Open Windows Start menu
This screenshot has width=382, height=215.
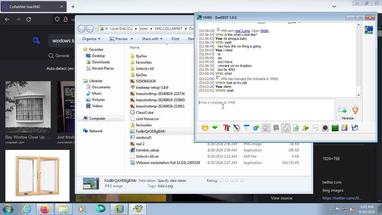(8, 209)
